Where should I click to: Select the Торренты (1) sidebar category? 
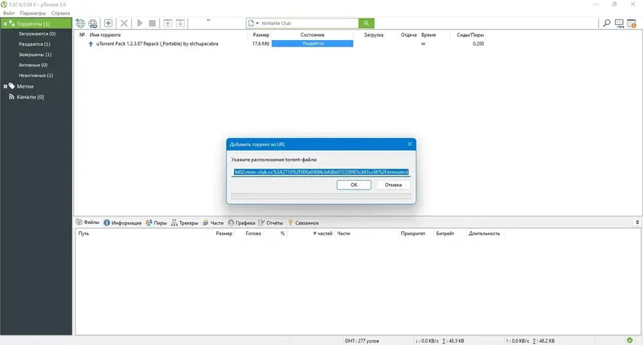point(36,24)
